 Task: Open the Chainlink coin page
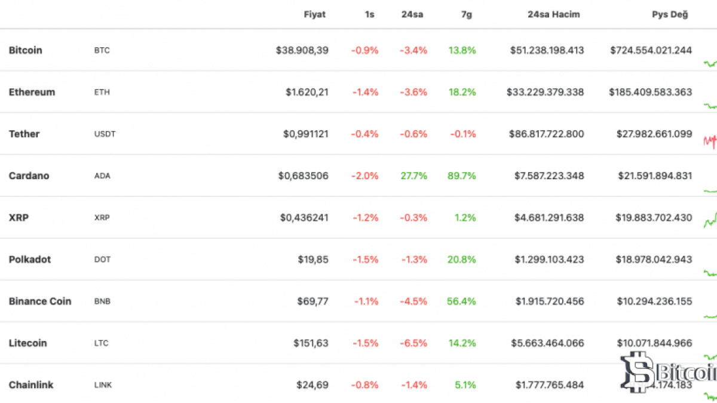pyautogui.click(x=31, y=384)
